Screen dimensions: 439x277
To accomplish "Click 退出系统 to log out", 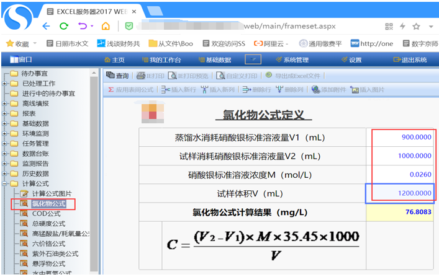I will coord(410,59).
